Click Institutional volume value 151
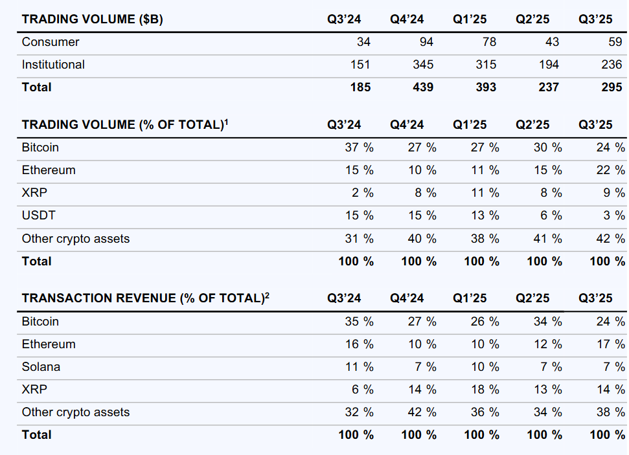Screen dimensions: 629x455 click(360, 65)
